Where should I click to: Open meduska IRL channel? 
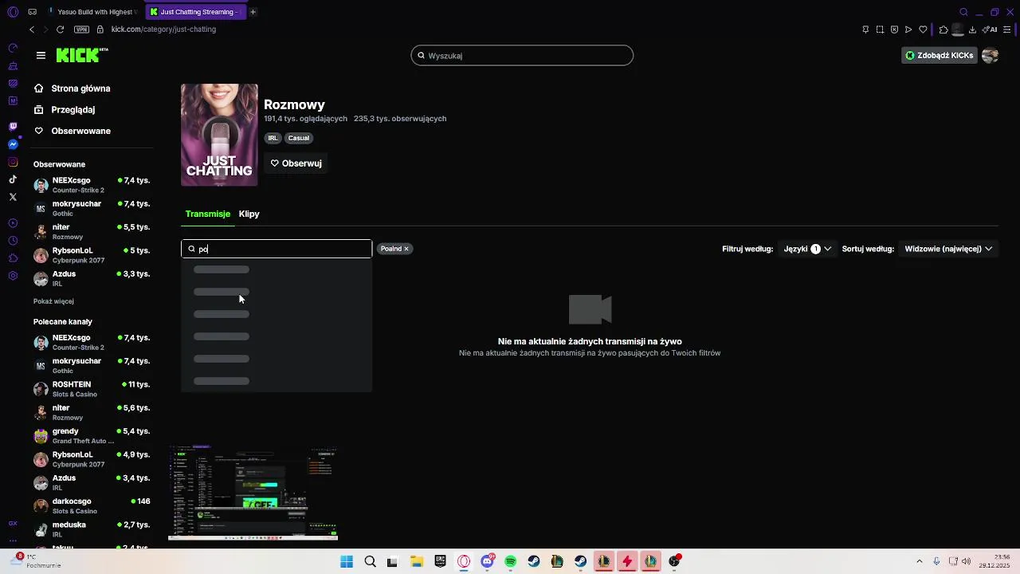(x=92, y=529)
